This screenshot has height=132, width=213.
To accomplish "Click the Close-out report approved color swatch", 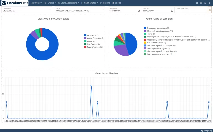I will (145, 31).
